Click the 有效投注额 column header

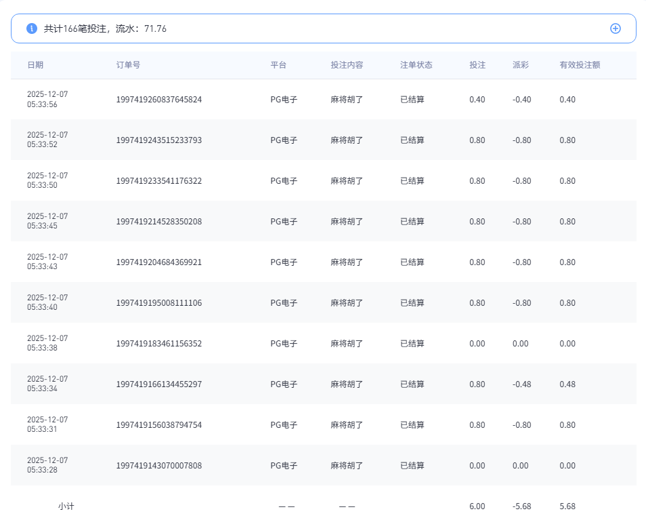click(580, 65)
